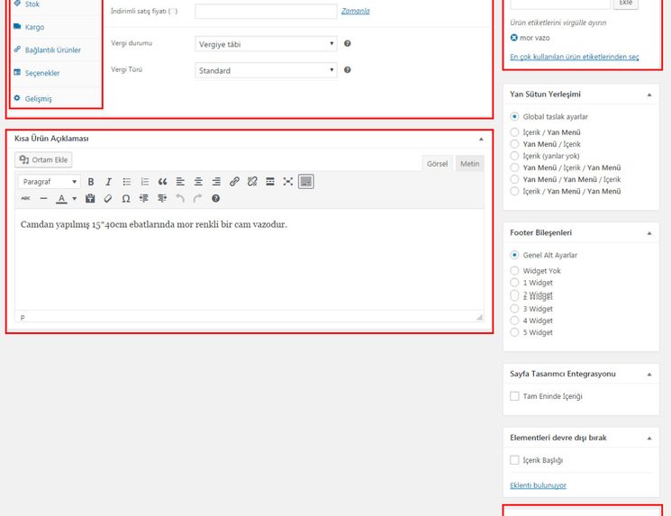Viewport: 671px width, 516px height.
Task: Click the İndirimli satış fiyatı field
Action: [x=266, y=11]
